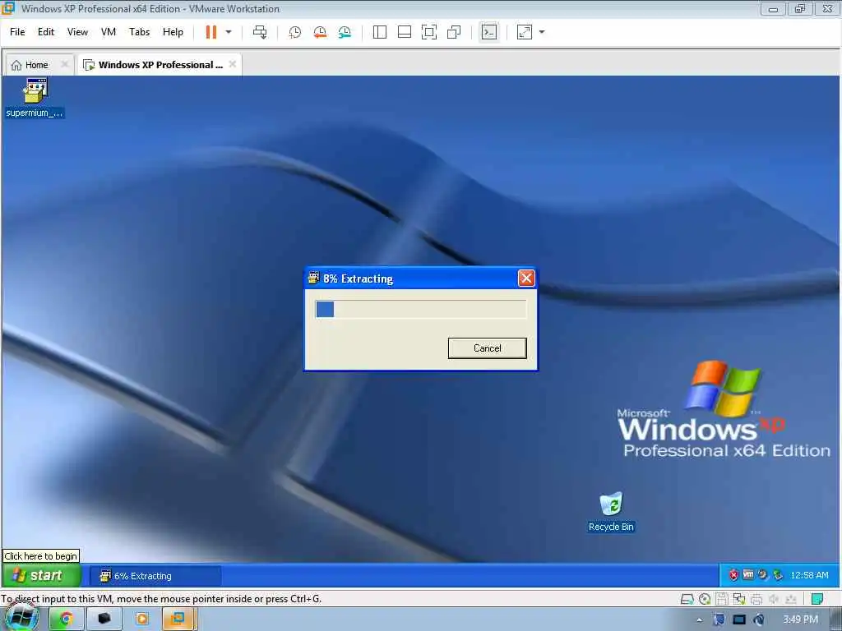842x631 pixels.
Task: Click the host clock showing 3:49 PM
Action: pyautogui.click(x=800, y=619)
